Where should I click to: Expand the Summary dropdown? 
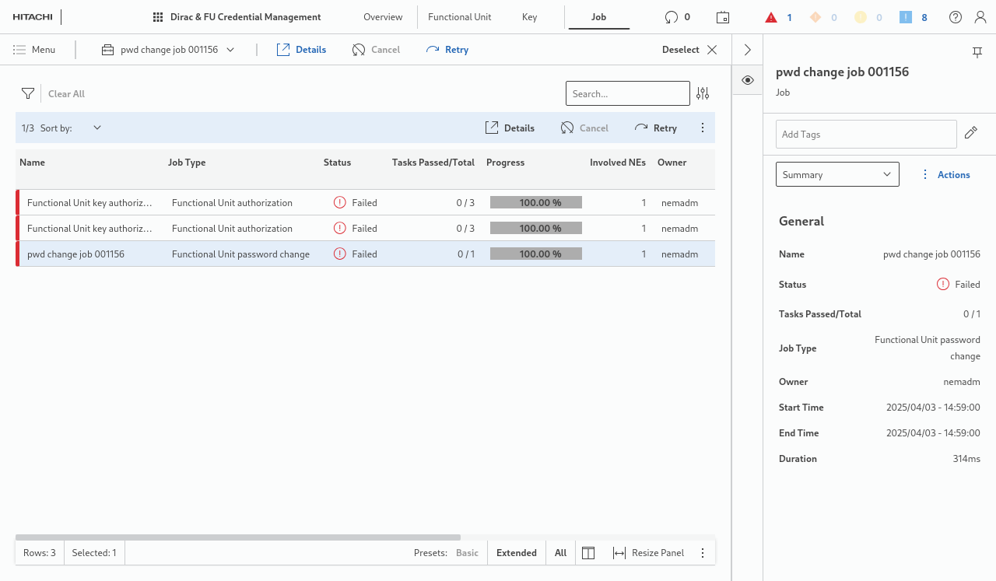click(837, 174)
